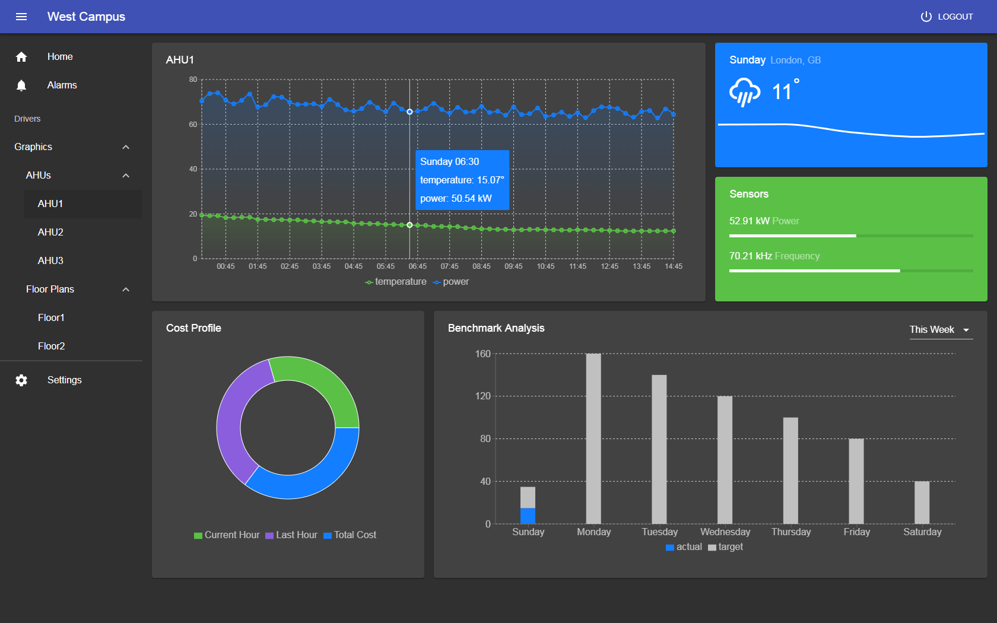This screenshot has width=997, height=623.
Task: Click the Settings gear icon
Action: [x=21, y=380]
